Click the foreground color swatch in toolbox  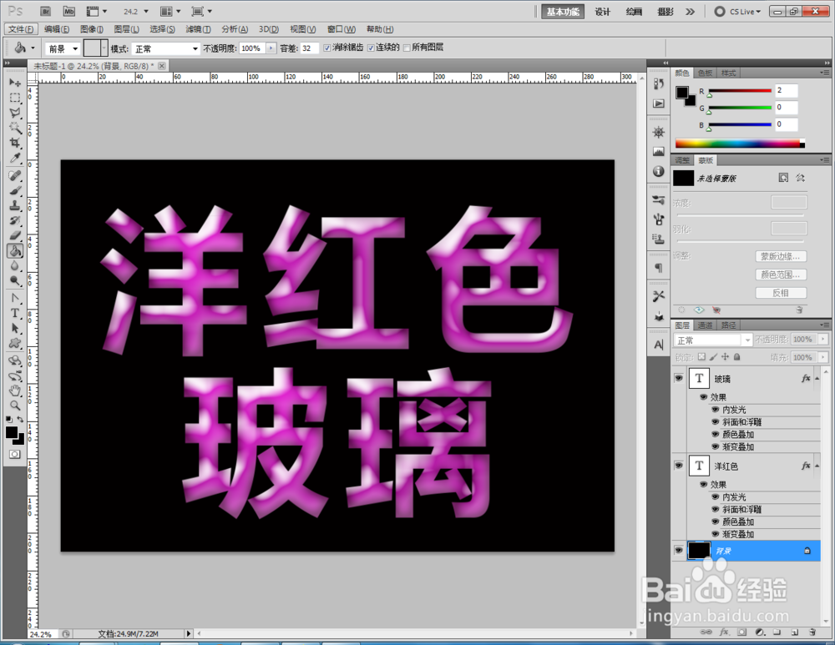(x=11, y=432)
